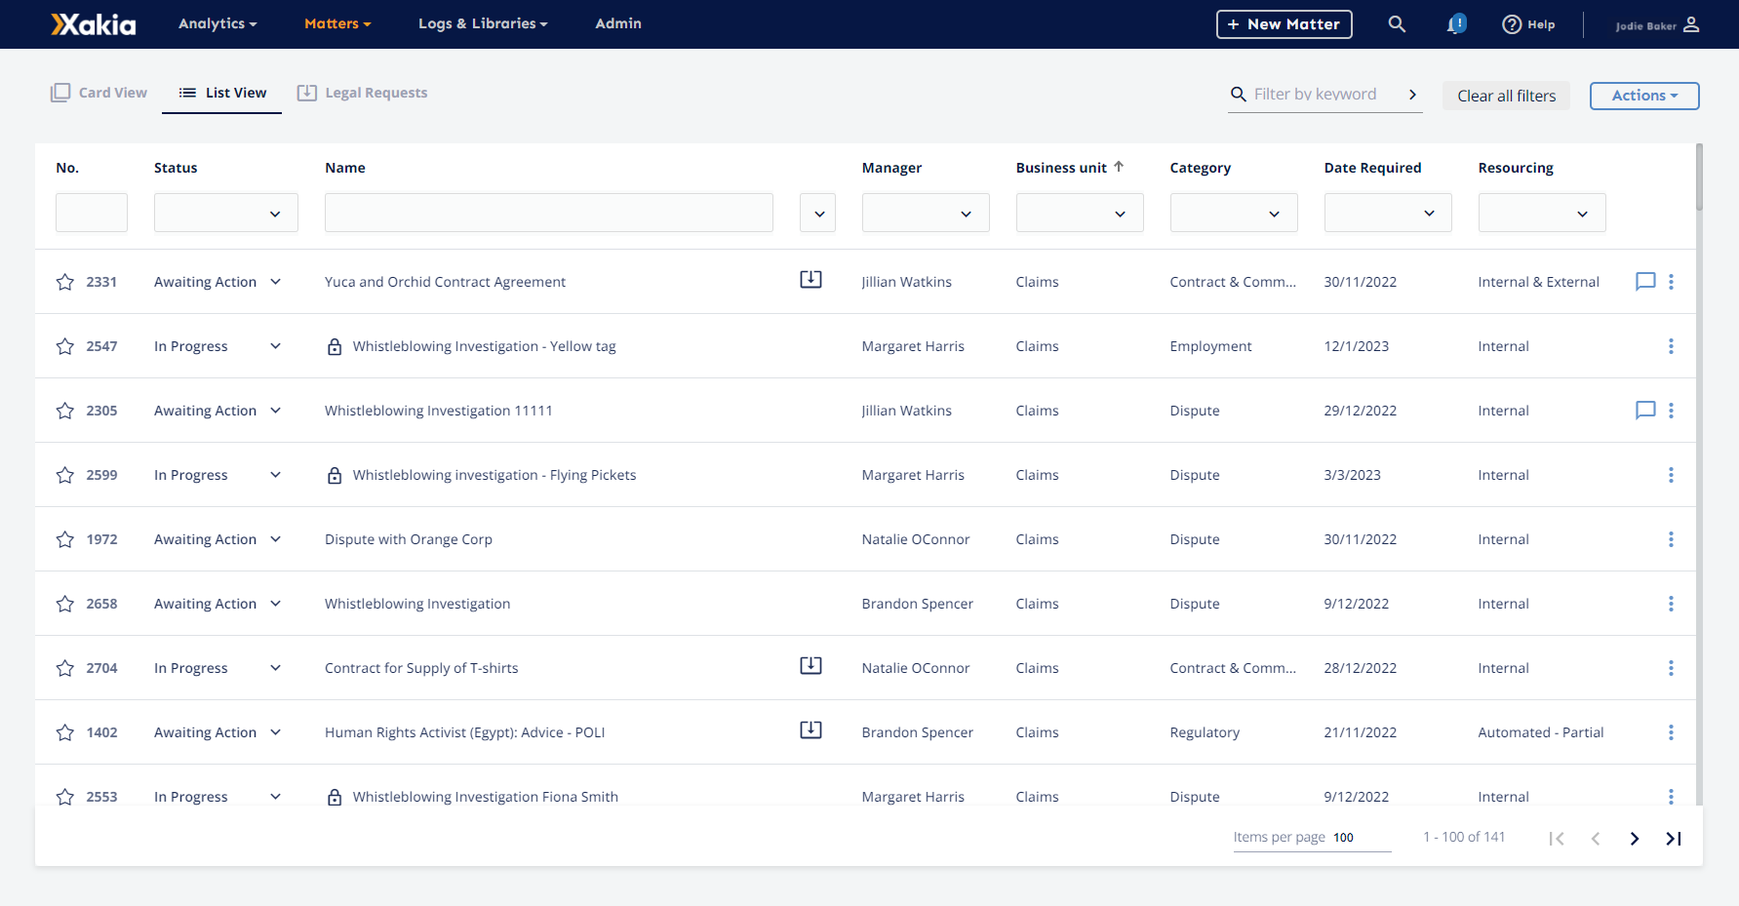Open three-dot menu for Dispute with Orange Corp
Screen dimensions: 1739x906
[1671, 538]
